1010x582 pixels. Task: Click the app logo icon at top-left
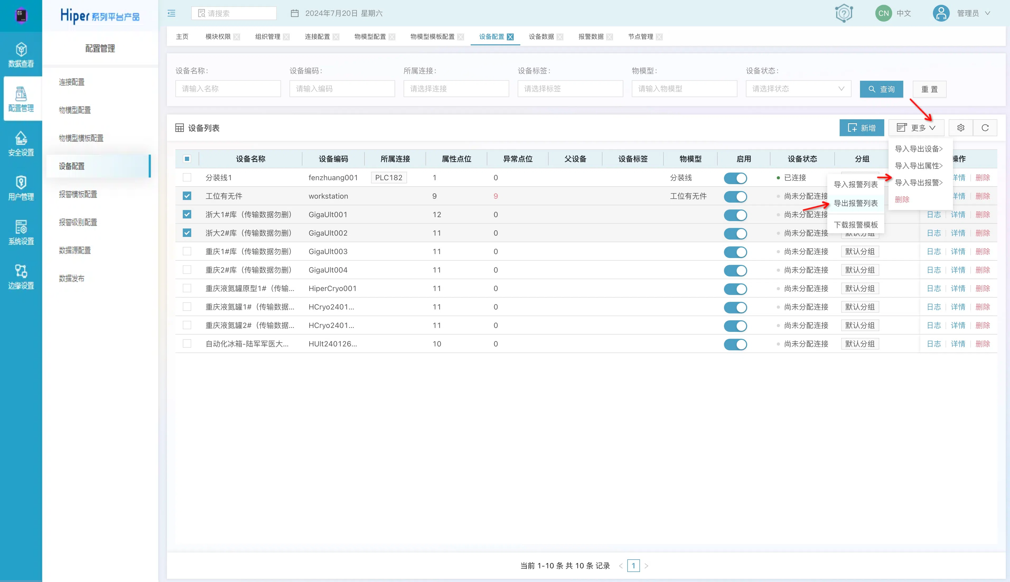(x=21, y=15)
